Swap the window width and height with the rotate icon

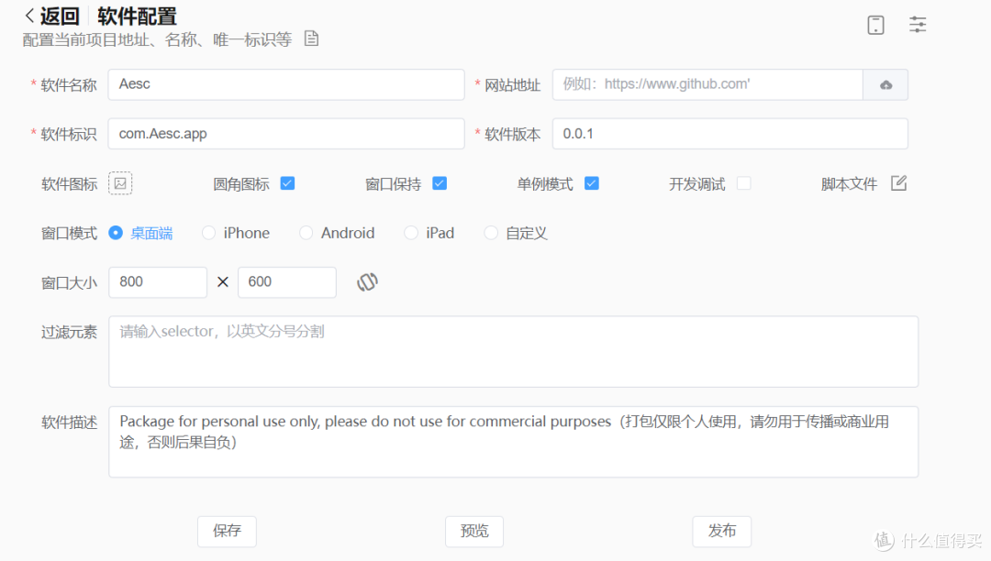(x=367, y=282)
